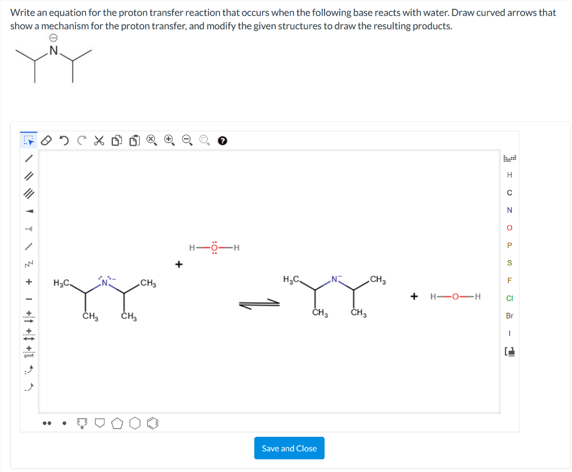
Task: Select the eraser tool
Action: [x=46, y=140]
